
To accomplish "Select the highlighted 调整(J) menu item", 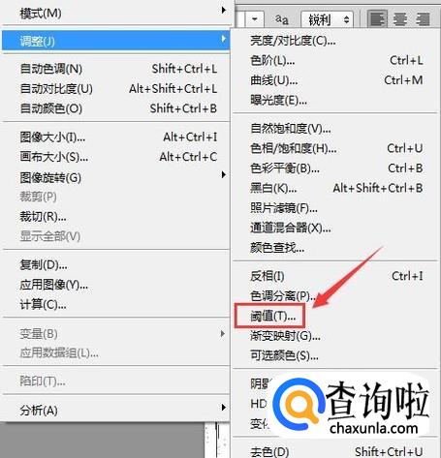I will pos(116,41).
